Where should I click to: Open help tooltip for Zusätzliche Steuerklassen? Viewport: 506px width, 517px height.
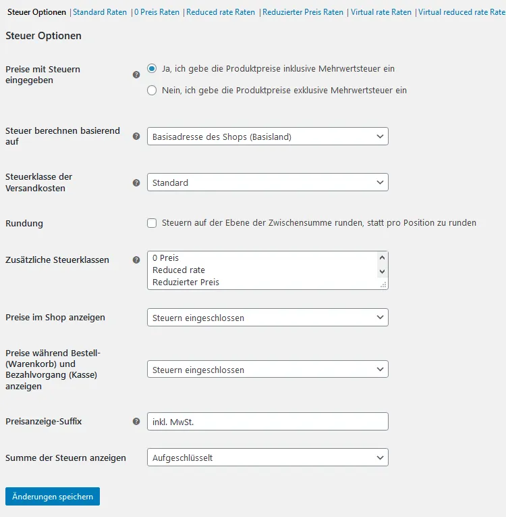coord(136,260)
